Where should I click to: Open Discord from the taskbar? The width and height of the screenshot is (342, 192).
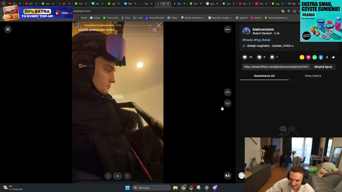215,188
